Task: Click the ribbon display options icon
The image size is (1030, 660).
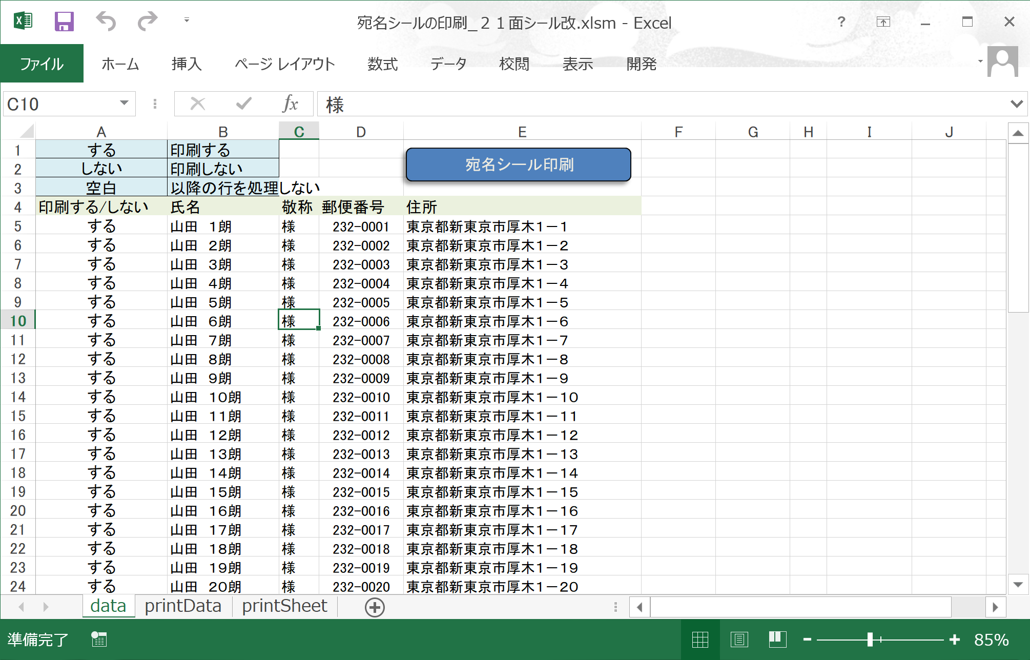Action: click(x=883, y=22)
